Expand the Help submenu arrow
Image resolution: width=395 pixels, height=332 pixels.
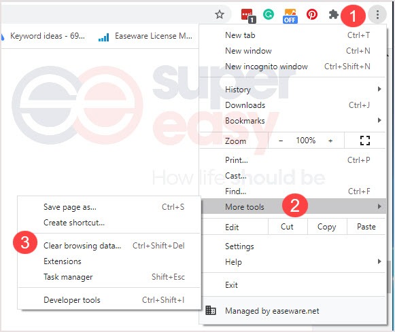pos(379,261)
